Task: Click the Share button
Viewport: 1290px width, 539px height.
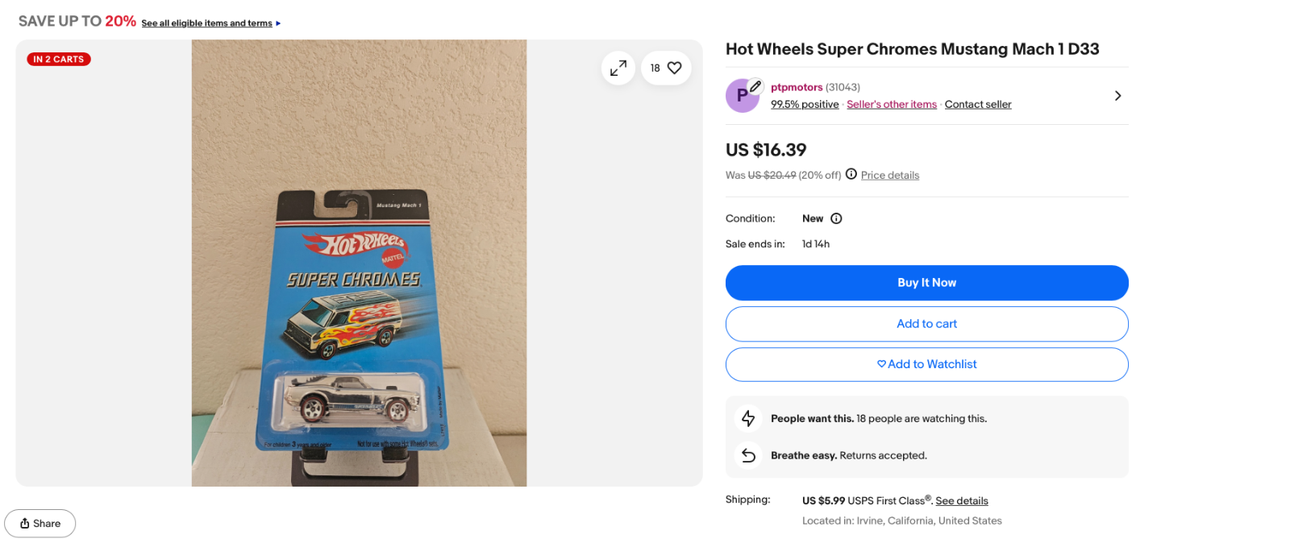Action: [x=40, y=524]
